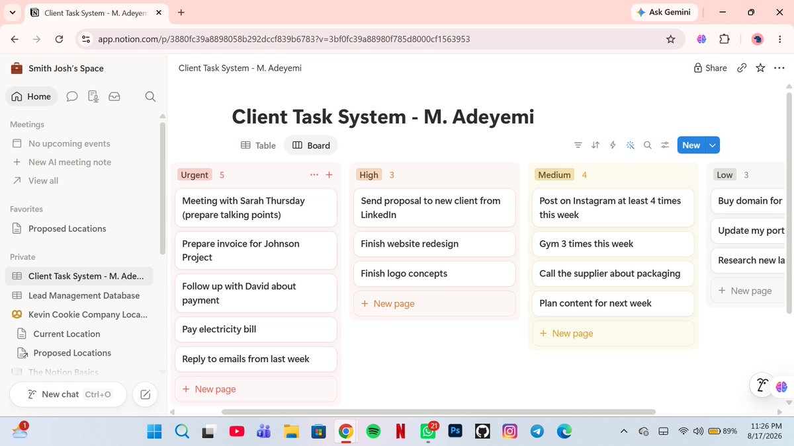The image size is (794, 446).
Task: Click the Share button
Action: tap(710, 68)
